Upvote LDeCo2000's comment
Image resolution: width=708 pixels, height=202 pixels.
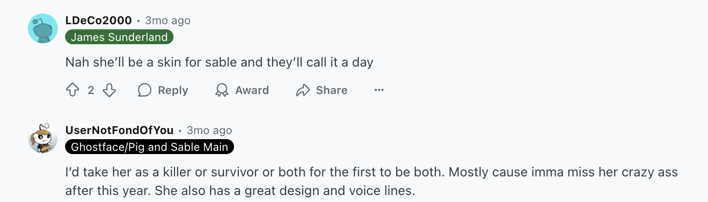tap(73, 90)
